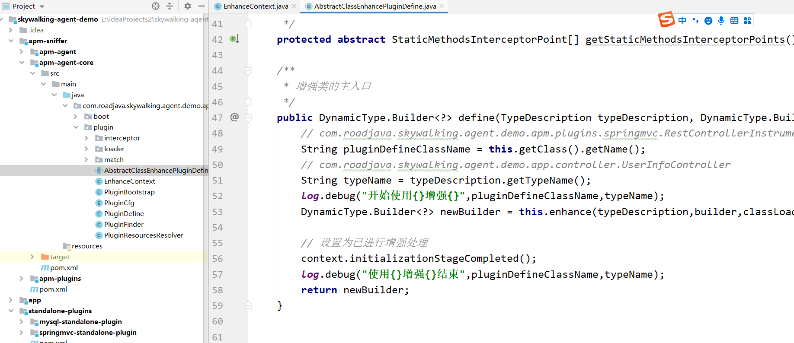Open Sogou emoji face icon

point(708,20)
